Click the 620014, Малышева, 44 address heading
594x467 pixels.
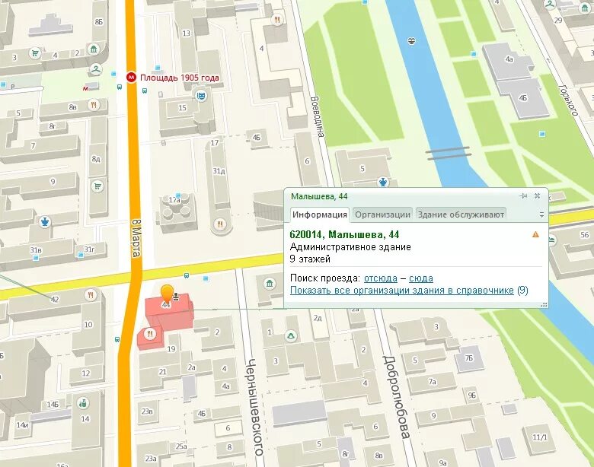344,234
